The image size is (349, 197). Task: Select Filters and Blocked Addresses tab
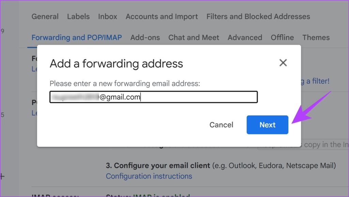[258, 17]
